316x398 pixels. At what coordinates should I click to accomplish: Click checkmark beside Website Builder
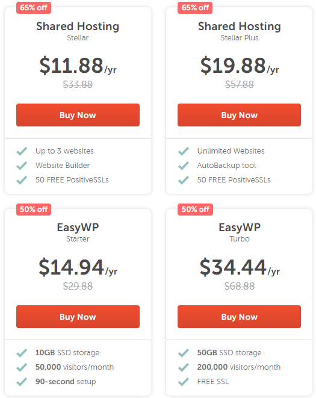pos(22,166)
